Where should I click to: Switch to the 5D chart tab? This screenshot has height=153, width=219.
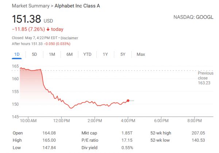tap(34, 54)
